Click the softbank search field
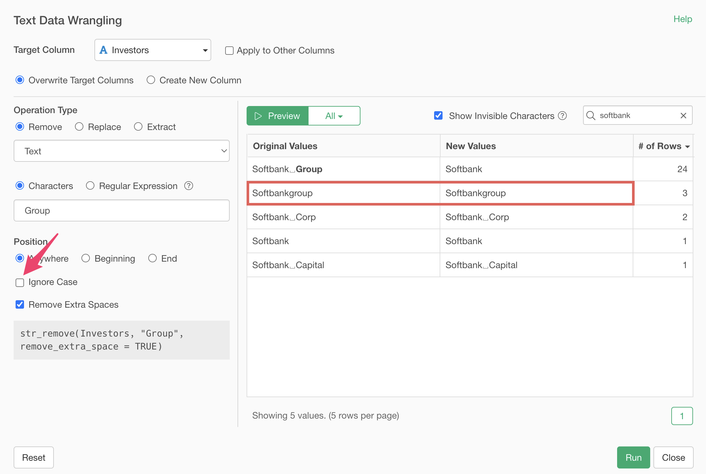The width and height of the screenshot is (706, 474). tap(638, 115)
